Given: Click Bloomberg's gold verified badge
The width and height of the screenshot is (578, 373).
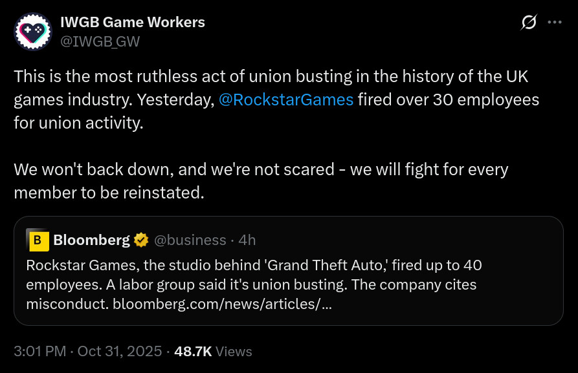Looking at the screenshot, I should 141,240.
